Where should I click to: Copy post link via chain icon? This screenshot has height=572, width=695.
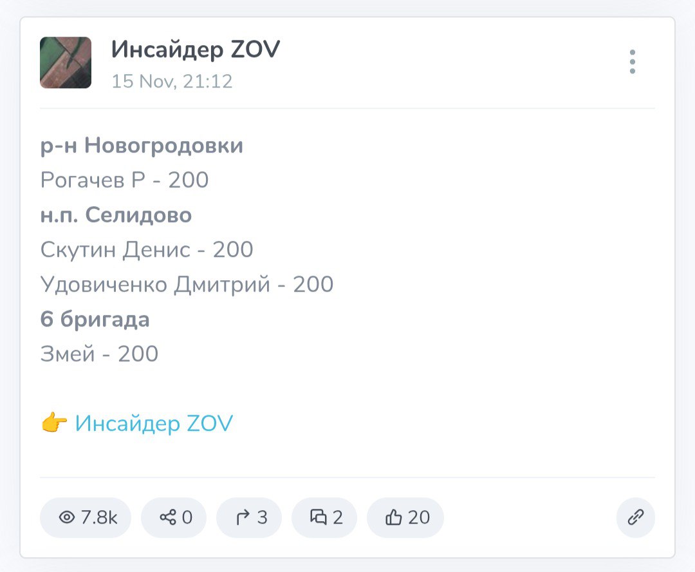point(635,517)
